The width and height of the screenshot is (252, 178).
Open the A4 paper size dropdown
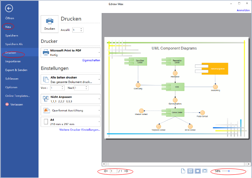click(70, 122)
